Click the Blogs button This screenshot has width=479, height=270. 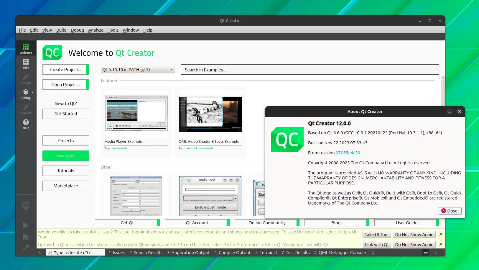337,223
